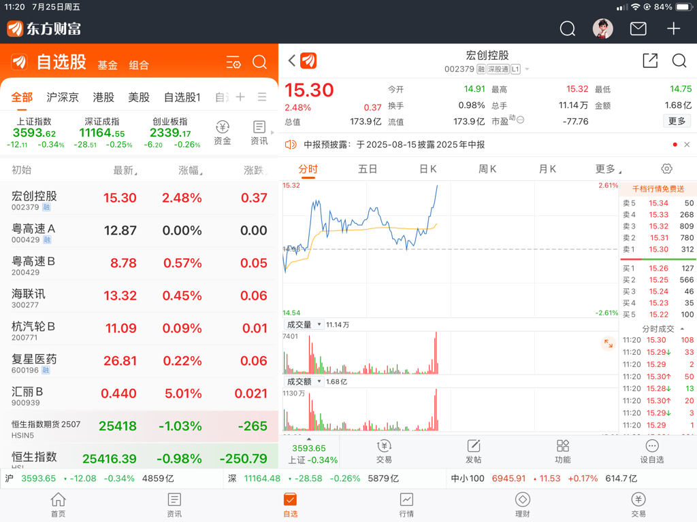Open 行情 market tab in bottom navigation

tap(406, 505)
